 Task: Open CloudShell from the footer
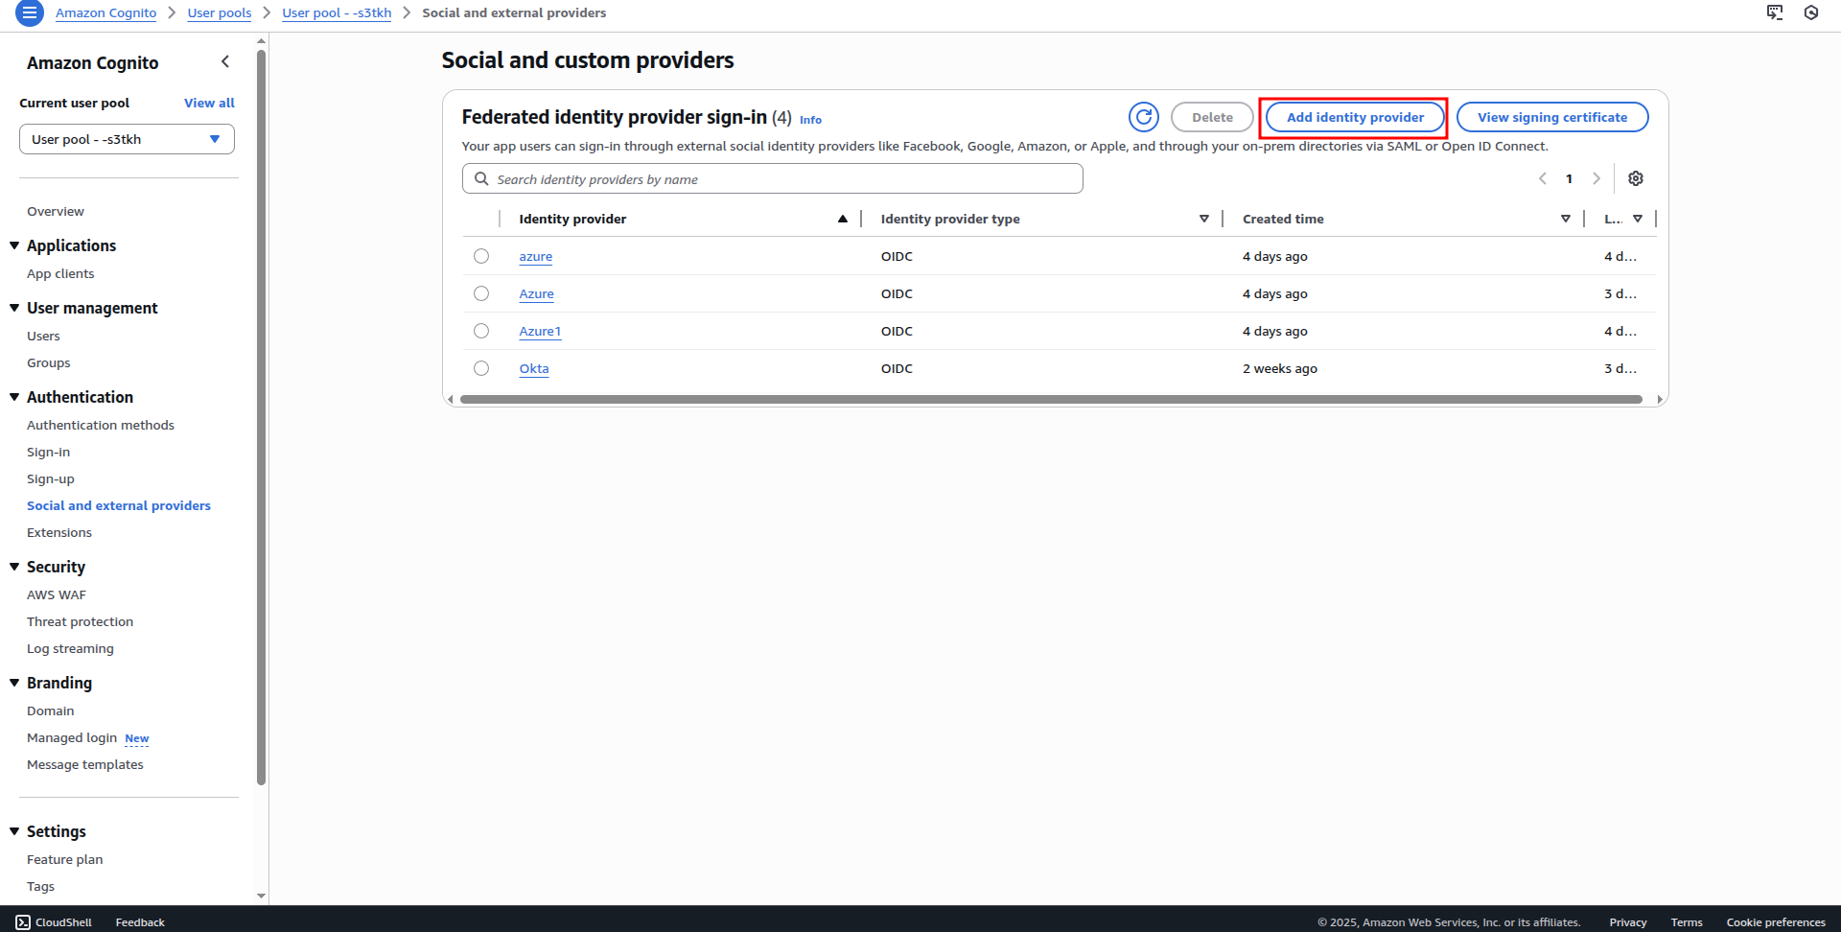[54, 922]
